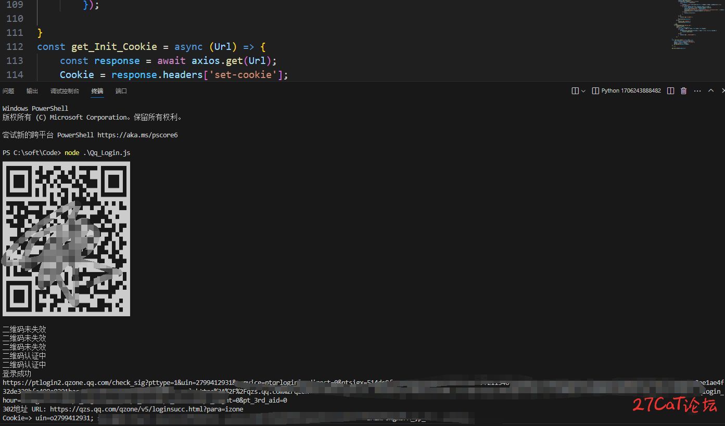Image resolution: width=725 pixels, height=426 pixels.
Task: Click line number 113 in the gutter
Action: point(15,61)
